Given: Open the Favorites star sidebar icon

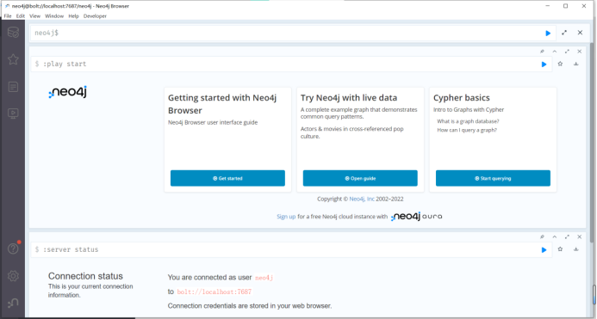Looking at the screenshot, I should (13, 59).
